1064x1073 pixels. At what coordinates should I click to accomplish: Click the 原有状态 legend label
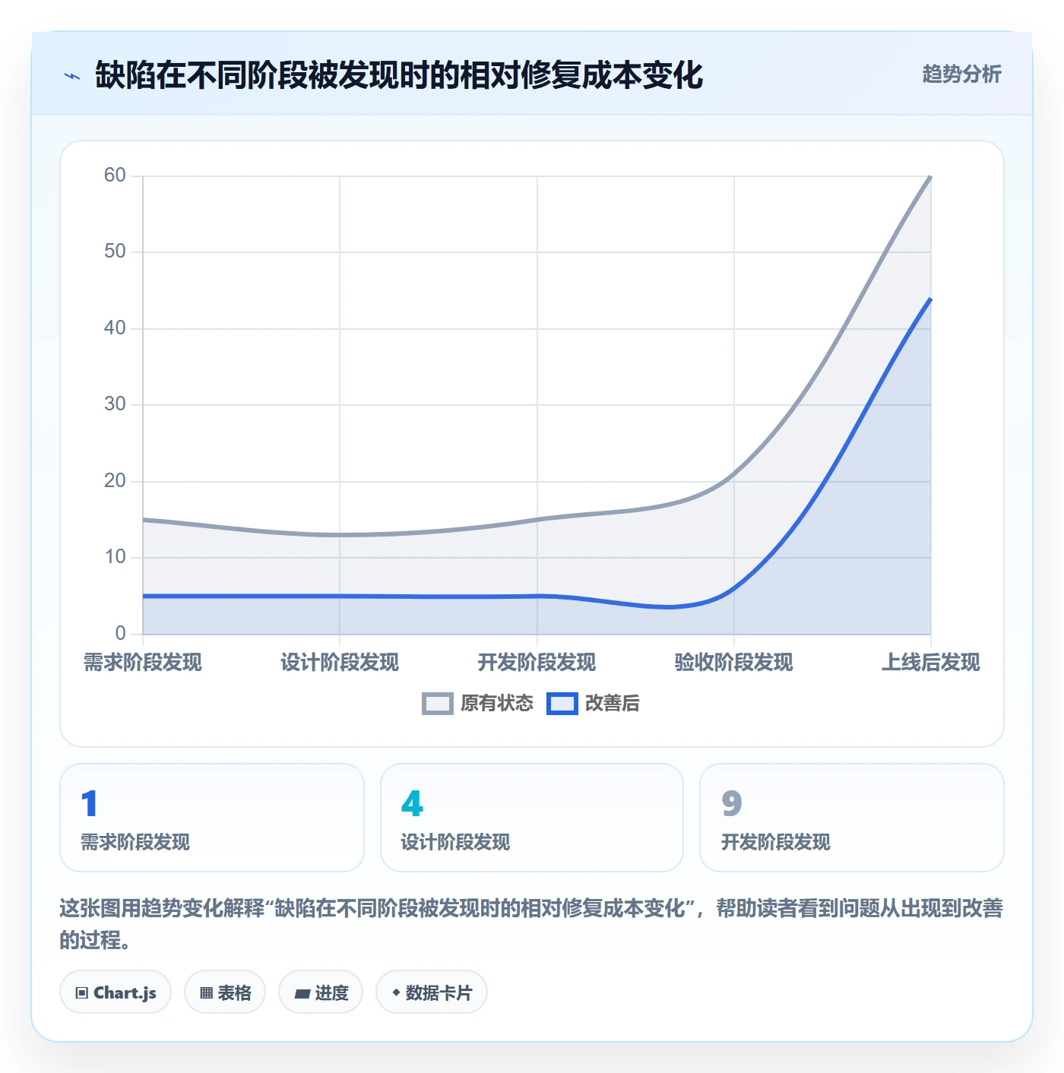(x=497, y=704)
